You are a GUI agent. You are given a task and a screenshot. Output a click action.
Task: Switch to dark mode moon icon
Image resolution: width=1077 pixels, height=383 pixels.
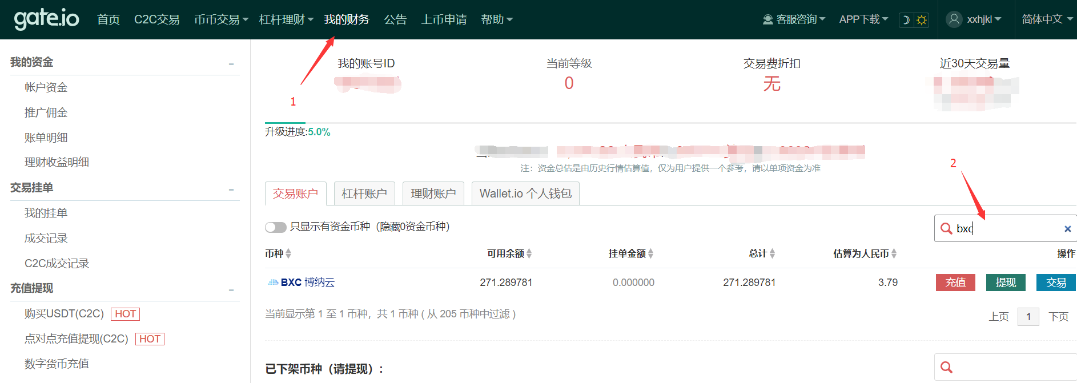click(906, 20)
